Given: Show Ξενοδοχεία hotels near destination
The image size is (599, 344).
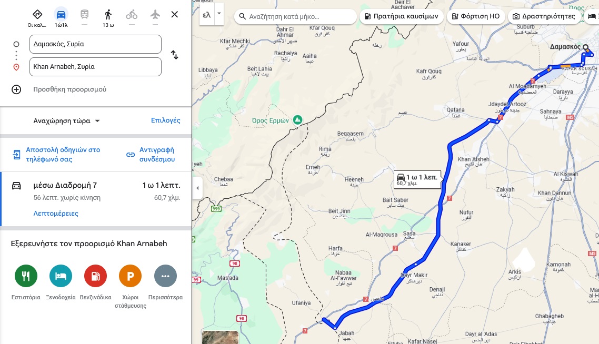Looking at the screenshot, I should tap(61, 276).
